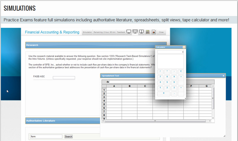Switch to horizontal split view icon
Image resolution: width=238 pixels, height=141 pixels.
135,32
